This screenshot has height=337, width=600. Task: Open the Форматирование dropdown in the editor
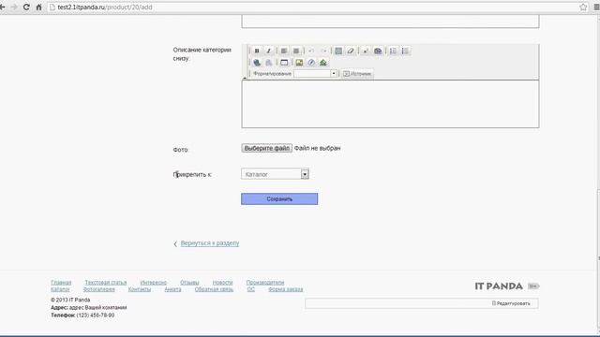[315, 73]
